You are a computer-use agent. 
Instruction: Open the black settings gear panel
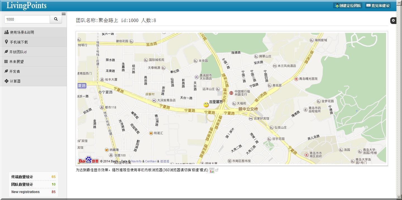click(x=393, y=20)
